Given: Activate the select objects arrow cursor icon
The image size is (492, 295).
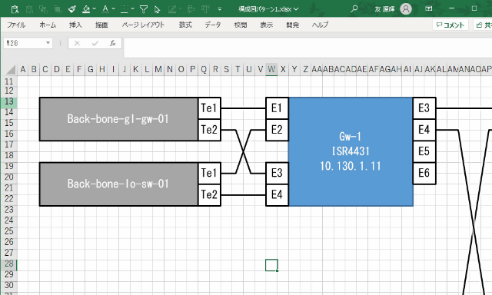Looking at the screenshot, I should pyautogui.click(x=158, y=9).
